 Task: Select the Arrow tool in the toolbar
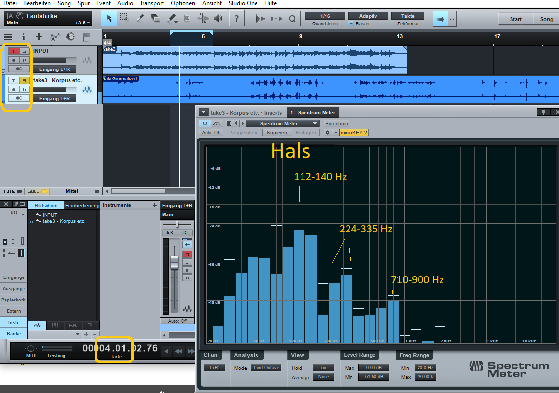pyautogui.click(x=109, y=19)
